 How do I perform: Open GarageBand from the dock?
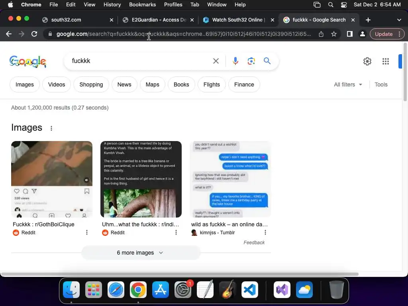pos(227,290)
